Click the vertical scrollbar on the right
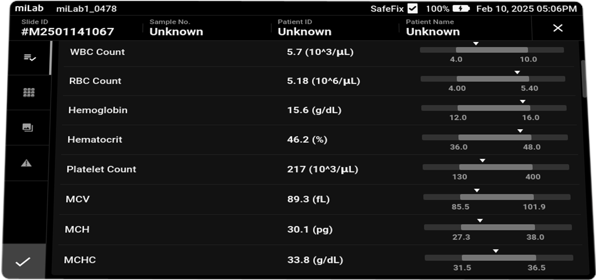Image resolution: width=596 pixels, height=280 pixels. pos(584,79)
